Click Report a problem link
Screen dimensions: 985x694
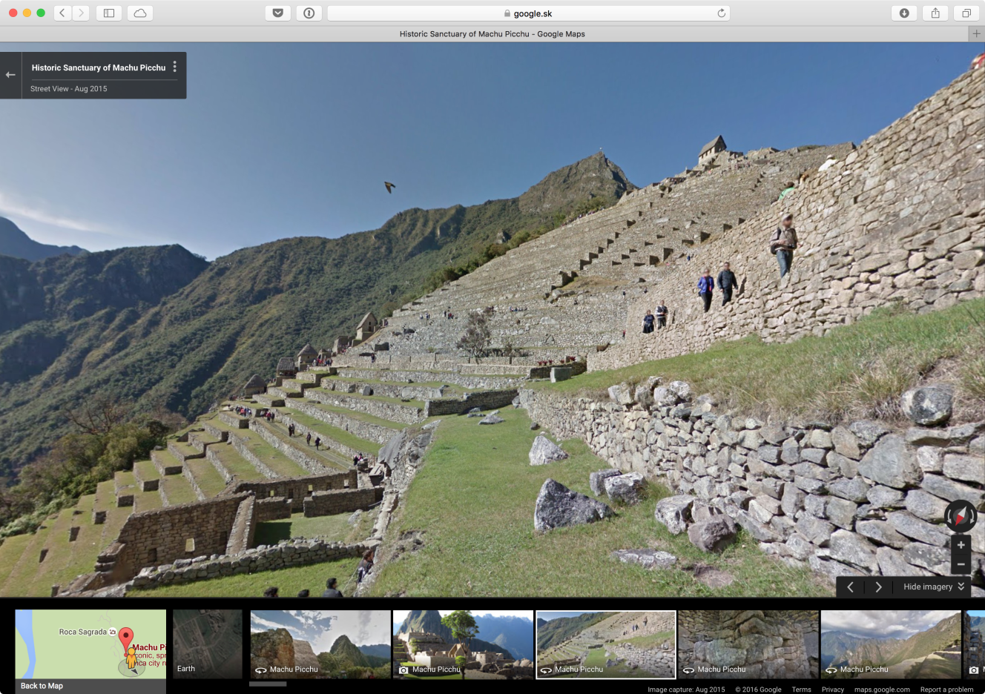[x=947, y=690]
